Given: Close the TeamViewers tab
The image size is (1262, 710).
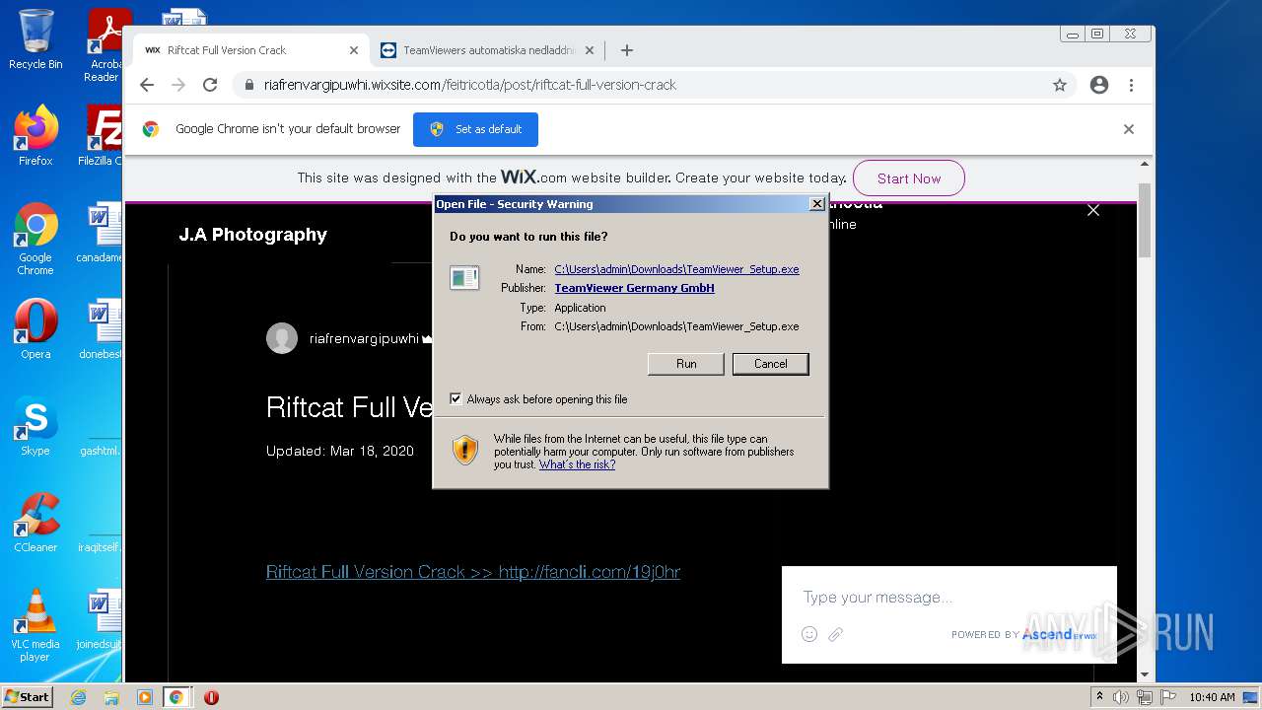Looking at the screenshot, I should pos(590,50).
